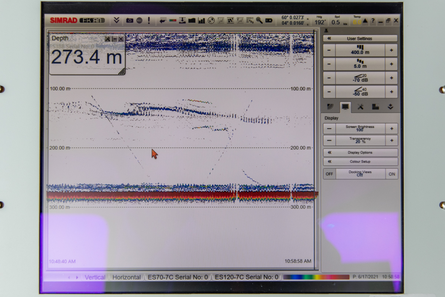Start recording with the REC button

click(139, 20)
